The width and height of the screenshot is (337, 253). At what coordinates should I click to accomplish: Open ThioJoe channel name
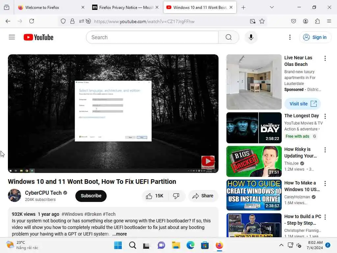[292, 163]
